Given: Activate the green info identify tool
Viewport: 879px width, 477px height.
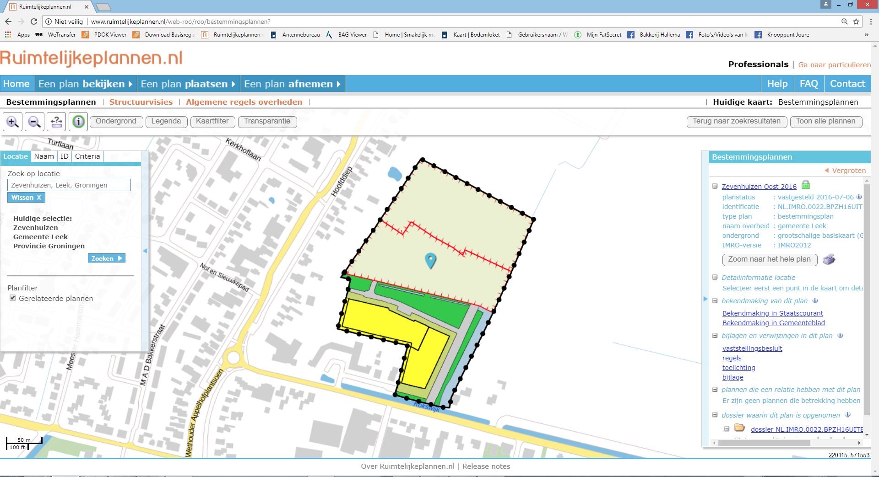Looking at the screenshot, I should [78, 122].
